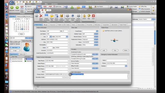Screen dimensions: 165x93
Task: Open Emergency Contact Relation dropdown
Action: [126, 66]
